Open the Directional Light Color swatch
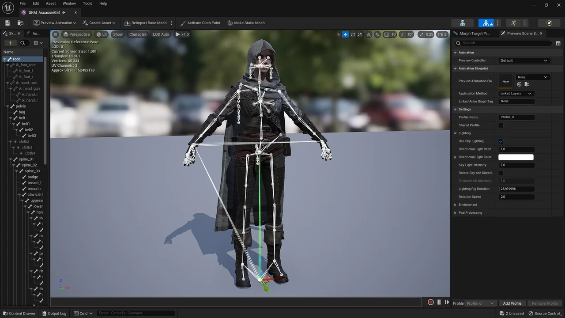Screen dimensions: 565x318 (516, 157)
